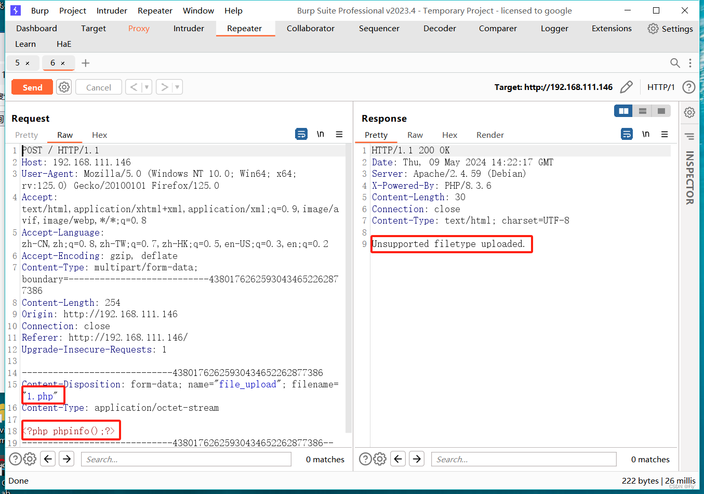Switch to Proxy tab
This screenshot has height=494, width=704.
(139, 29)
